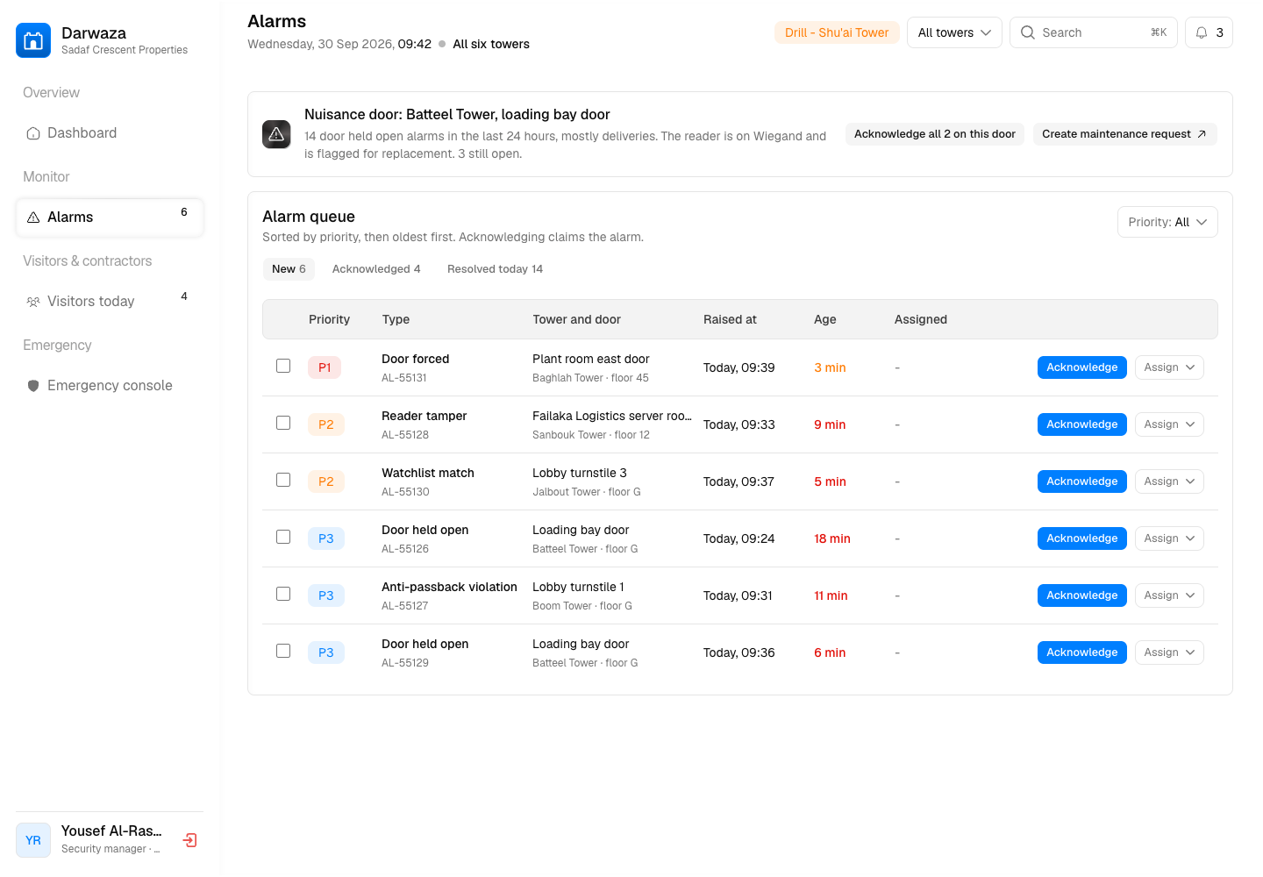Select the checkbox for alarm AL-55129
Image resolution: width=1263 pixels, height=877 pixels.
click(x=283, y=651)
